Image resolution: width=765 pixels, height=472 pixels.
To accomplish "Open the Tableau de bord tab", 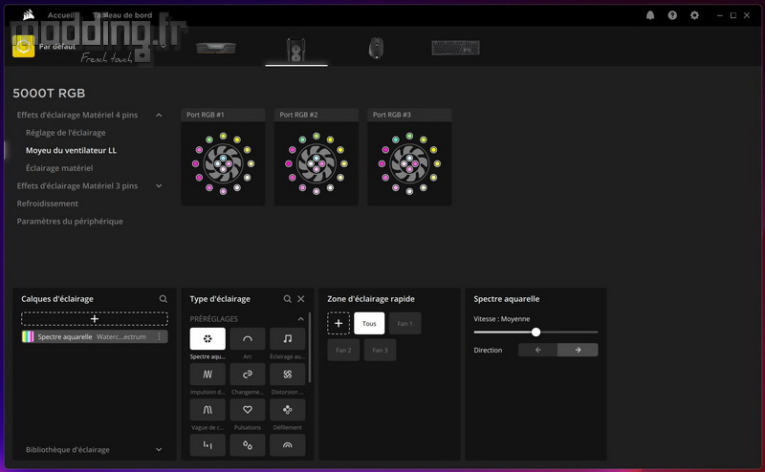I will point(122,15).
